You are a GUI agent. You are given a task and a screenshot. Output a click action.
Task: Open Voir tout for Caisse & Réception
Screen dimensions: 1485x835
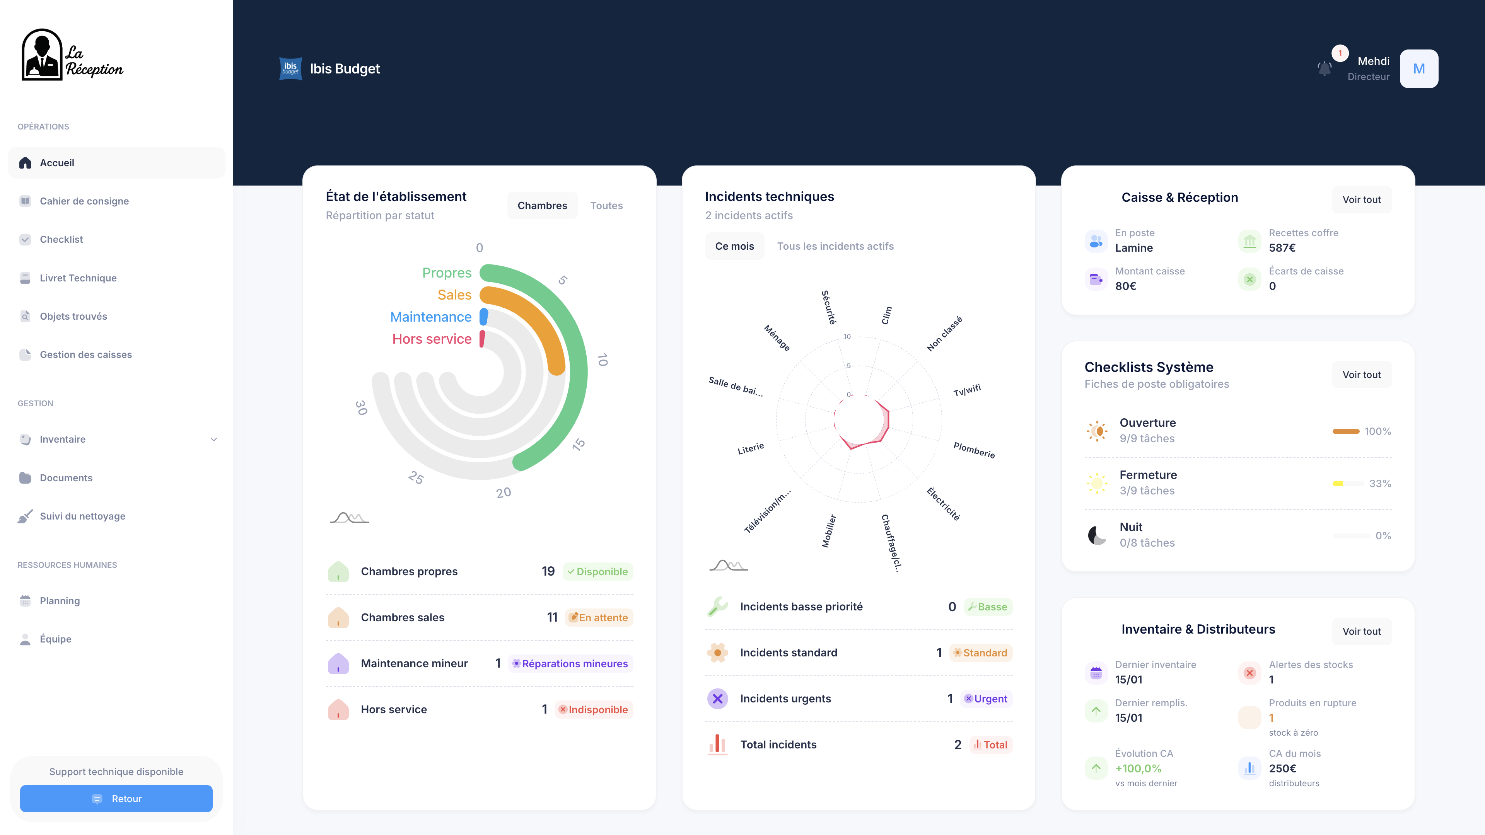point(1362,199)
